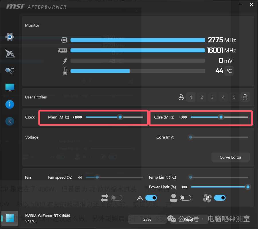Viewport: 258px width, 229px height.
Task: Click the Power Limit slider handle
Action: click(248, 187)
